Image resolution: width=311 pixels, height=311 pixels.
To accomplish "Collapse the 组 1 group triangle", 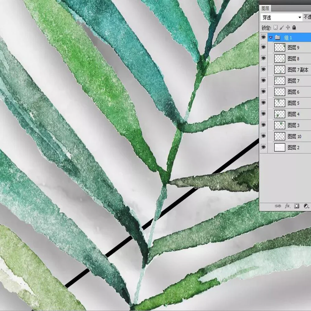I will (x=271, y=38).
